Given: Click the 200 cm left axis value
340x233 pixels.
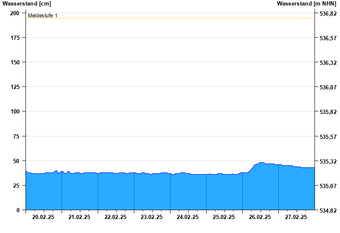Looking at the screenshot, I should tap(15, 13).
